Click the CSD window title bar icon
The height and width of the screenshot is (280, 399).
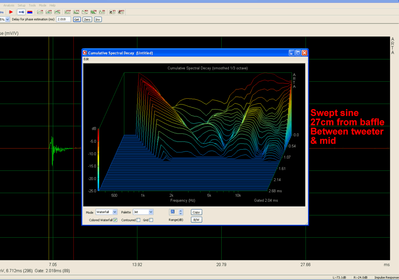85,53
